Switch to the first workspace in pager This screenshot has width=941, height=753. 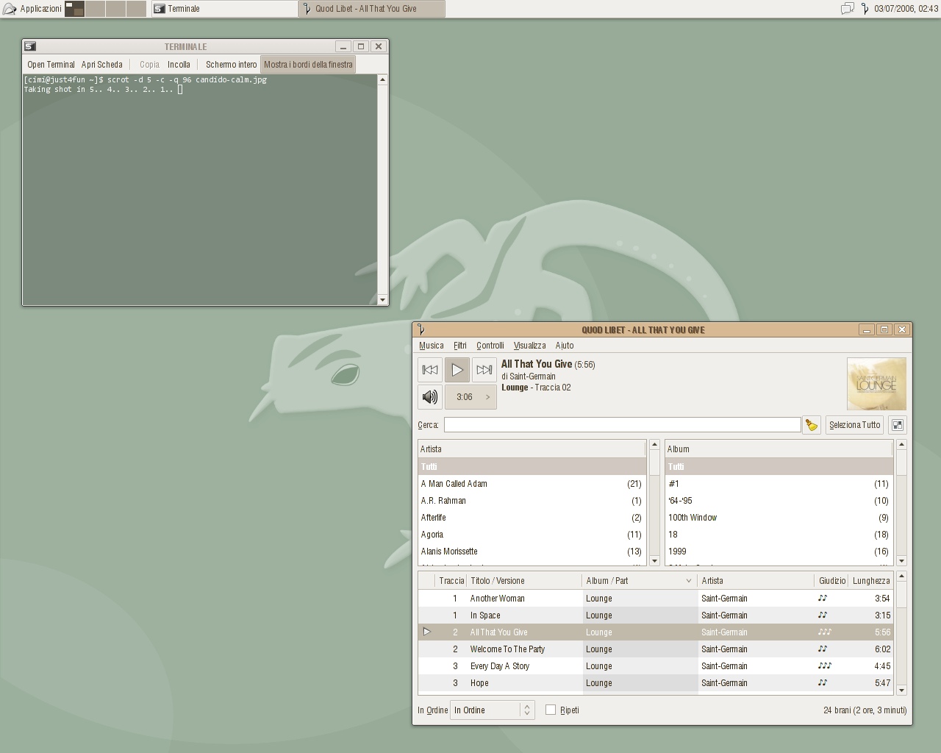pos(74,9)
